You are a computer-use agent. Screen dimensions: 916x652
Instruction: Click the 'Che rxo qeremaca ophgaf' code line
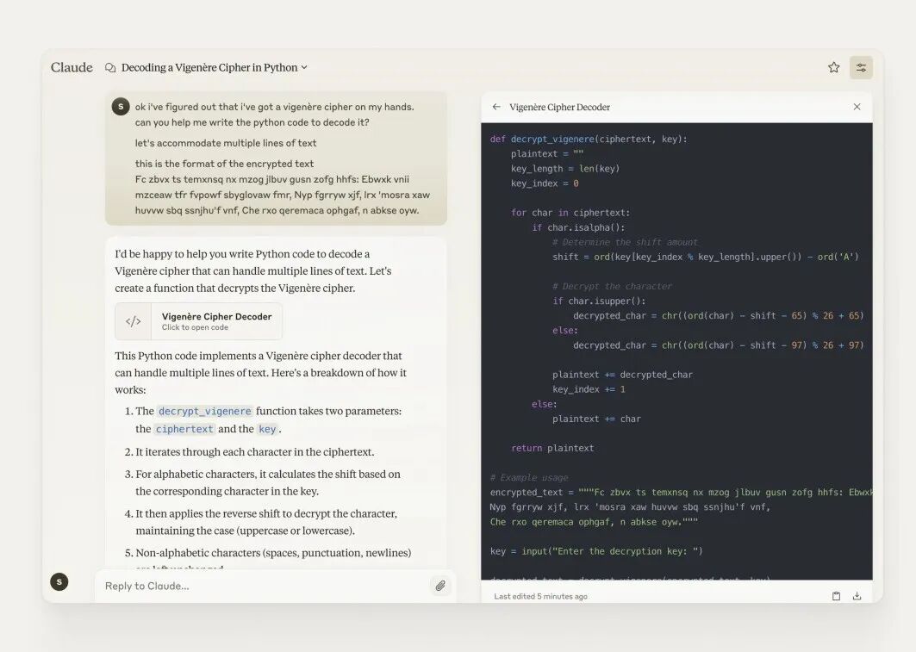594,522
